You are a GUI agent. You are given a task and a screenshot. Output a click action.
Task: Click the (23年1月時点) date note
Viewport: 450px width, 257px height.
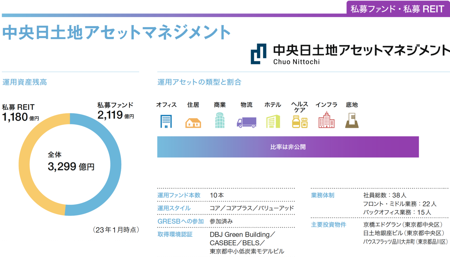116,230
